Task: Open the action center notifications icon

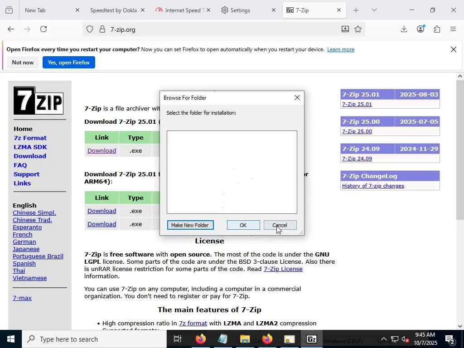Action: 449,339
